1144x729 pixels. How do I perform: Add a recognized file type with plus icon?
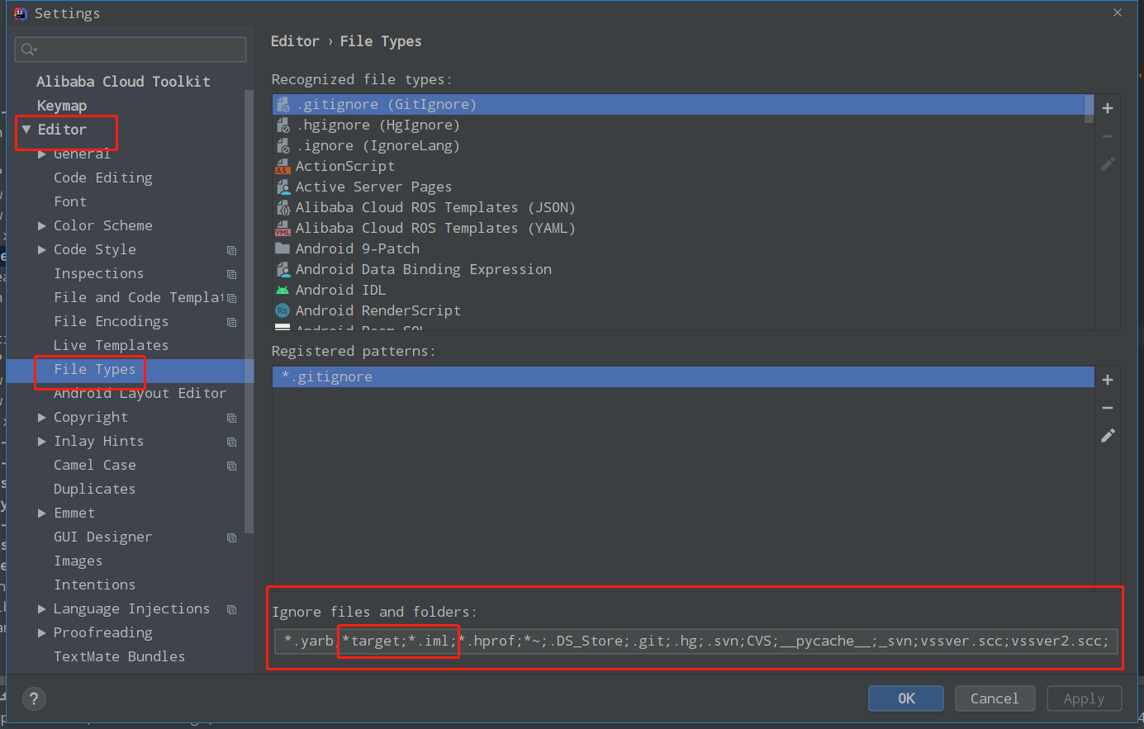click(x=1108, y=108)
